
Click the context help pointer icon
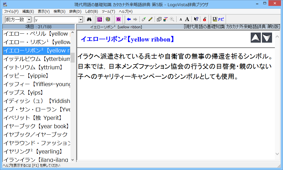196,19
